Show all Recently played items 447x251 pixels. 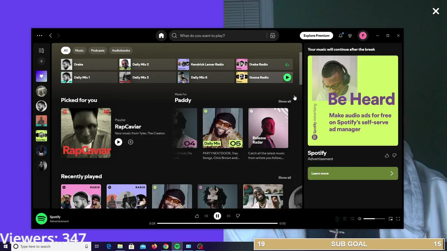pyautogui.click(x=285, y=178)
